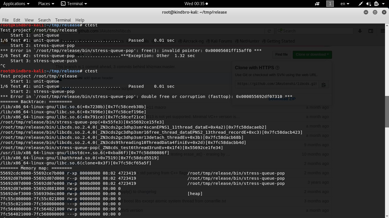The width and height of the screenshot is (389, 218).
Task: Open the Applications menu in top bar
Action: [16, 4]
